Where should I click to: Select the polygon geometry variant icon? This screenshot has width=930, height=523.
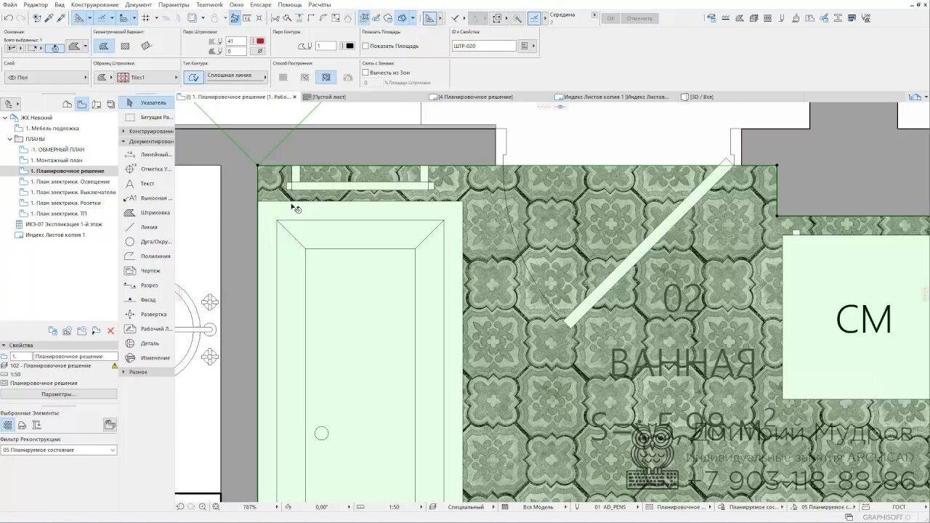click(104, 46)
